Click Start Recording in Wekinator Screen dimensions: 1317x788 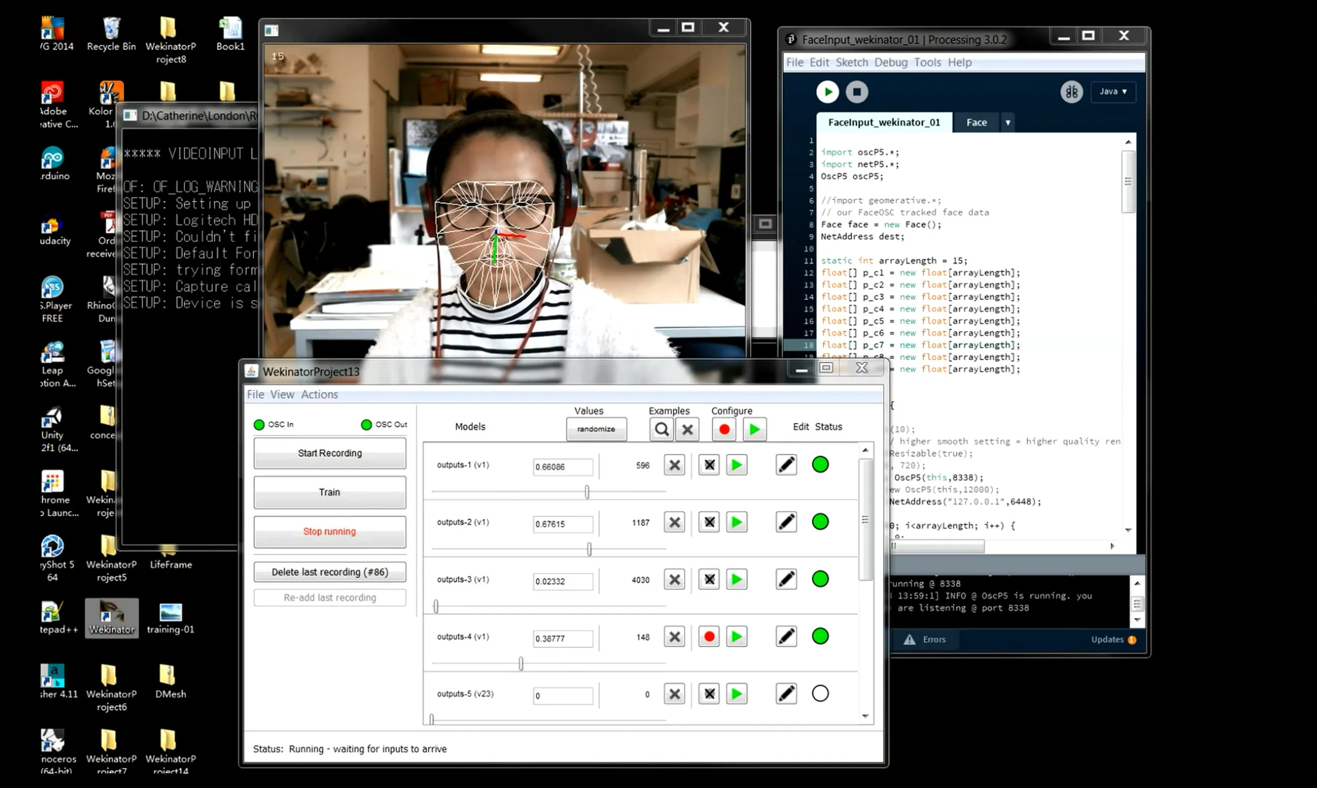point(330,453)
